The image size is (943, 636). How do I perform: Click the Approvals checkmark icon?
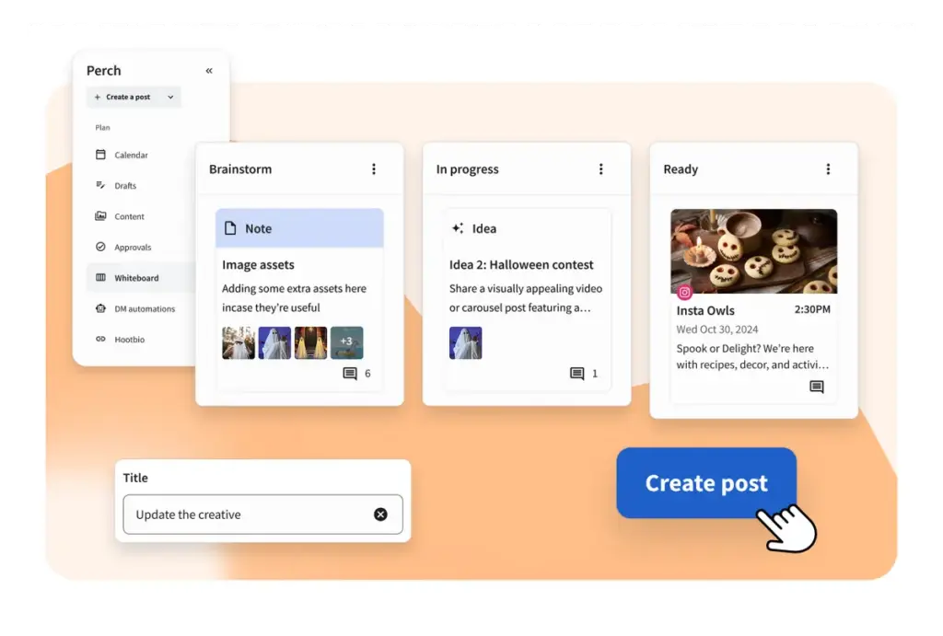[x=100, y=247]
